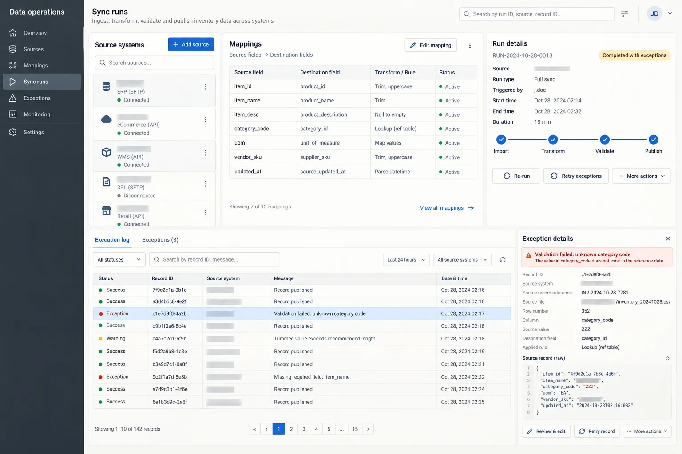Open ERP (SFTP) source options menu
682x454 pixels.
tap(206, 87)
